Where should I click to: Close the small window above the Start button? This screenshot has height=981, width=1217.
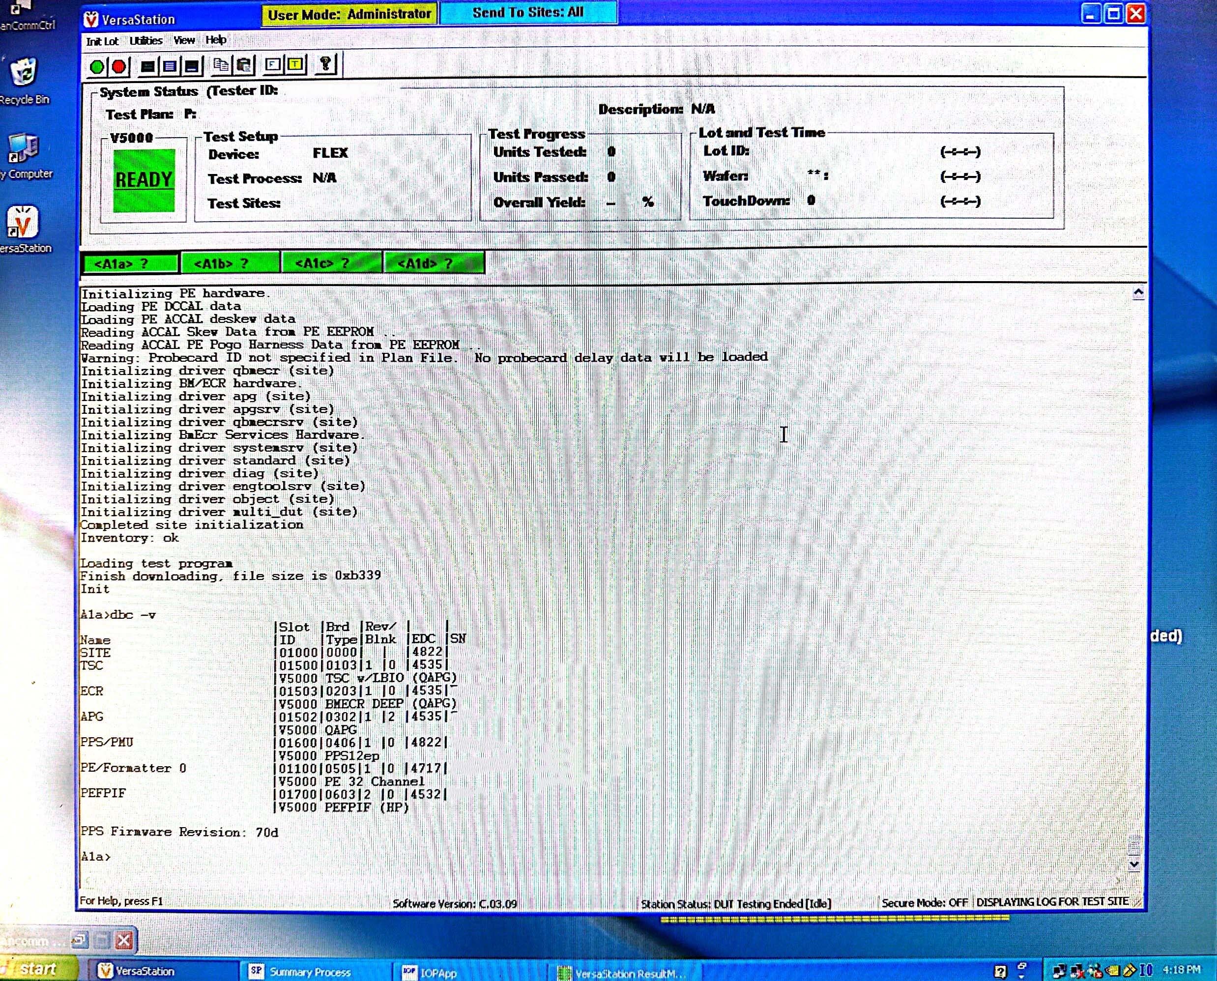pos(124,940)
